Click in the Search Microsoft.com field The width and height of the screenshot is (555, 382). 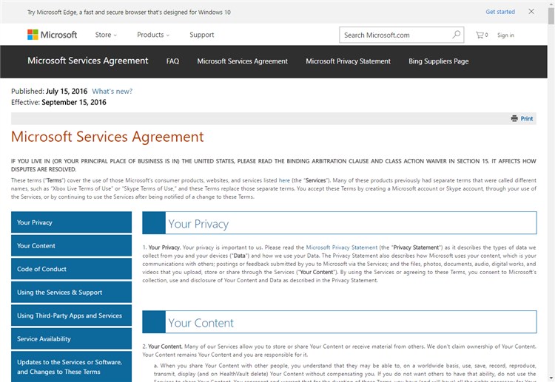[x=395, y=35]
